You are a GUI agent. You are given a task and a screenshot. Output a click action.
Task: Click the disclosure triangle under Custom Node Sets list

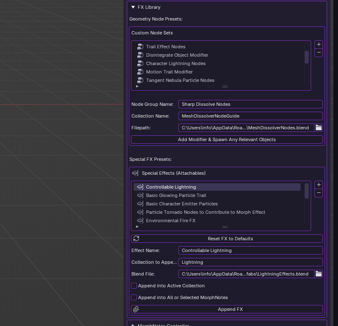click(137, 86)
